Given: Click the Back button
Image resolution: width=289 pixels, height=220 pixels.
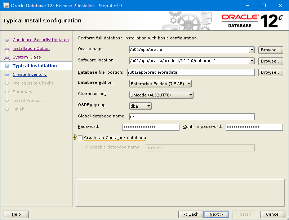Looking at the screenshot, I should [191, 214].
